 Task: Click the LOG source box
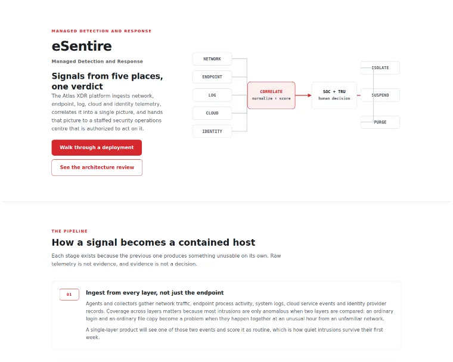[212, 95]
